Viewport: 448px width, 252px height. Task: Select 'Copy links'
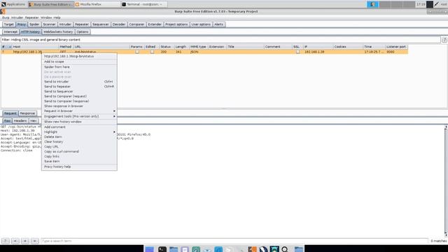(79, 156)
